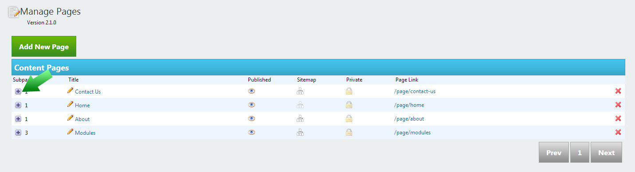Go to previous page with Prev
Screen dimensions: 635x172
554,152
